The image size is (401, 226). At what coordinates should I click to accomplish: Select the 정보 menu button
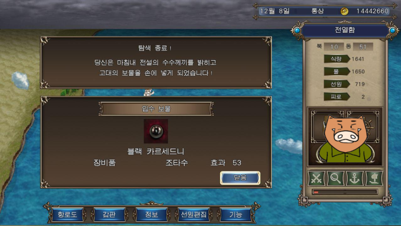tap(151, 215)
